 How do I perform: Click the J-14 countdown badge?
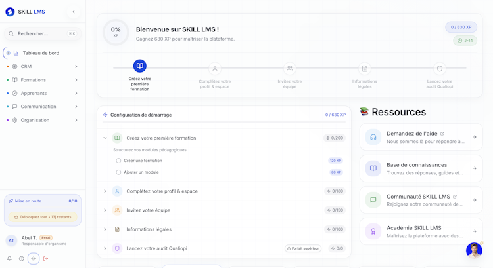coord(465,41)
